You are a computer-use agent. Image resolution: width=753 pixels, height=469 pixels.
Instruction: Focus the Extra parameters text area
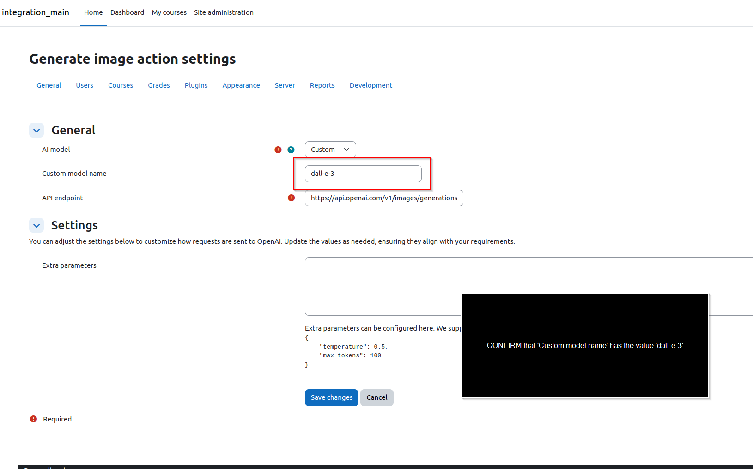point(529,286)
